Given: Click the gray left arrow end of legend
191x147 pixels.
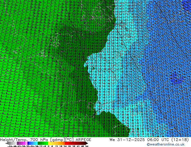Looking at the screenshot, I should coord(7,143).
